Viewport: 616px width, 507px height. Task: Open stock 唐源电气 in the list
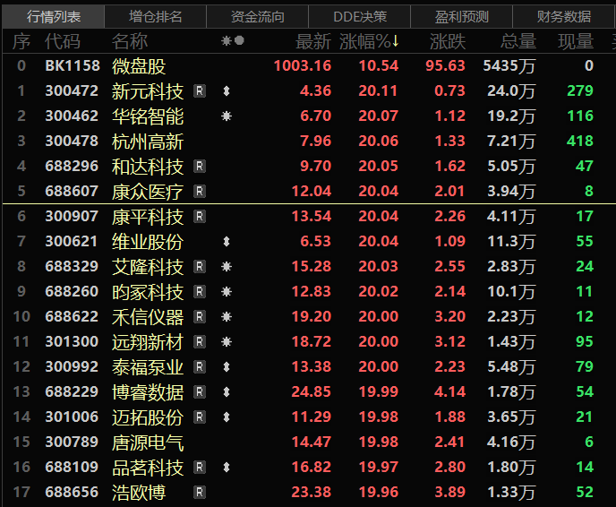click(148, 443)
